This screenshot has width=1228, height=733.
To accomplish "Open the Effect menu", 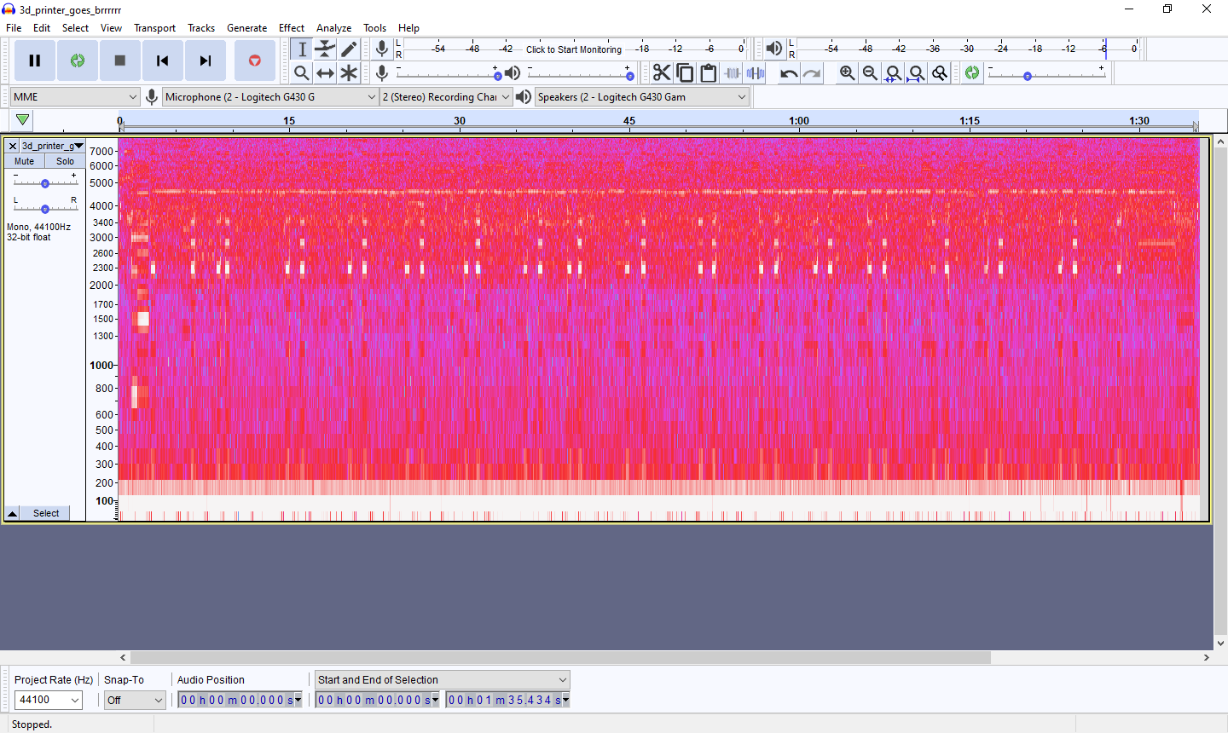I will [292, 28].
